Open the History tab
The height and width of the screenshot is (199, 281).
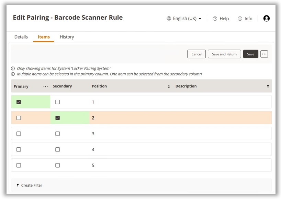pos(67,37)
